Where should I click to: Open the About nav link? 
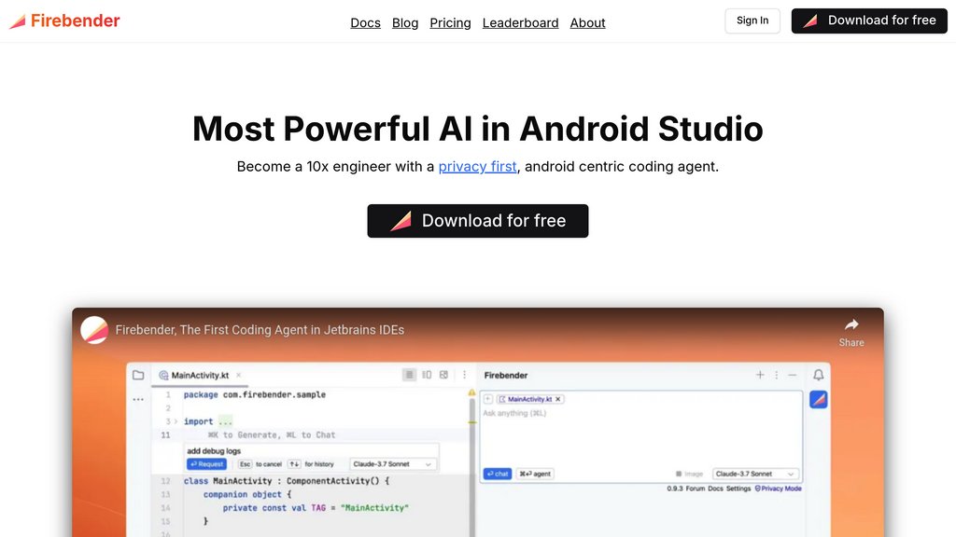[x=588, y=23]
